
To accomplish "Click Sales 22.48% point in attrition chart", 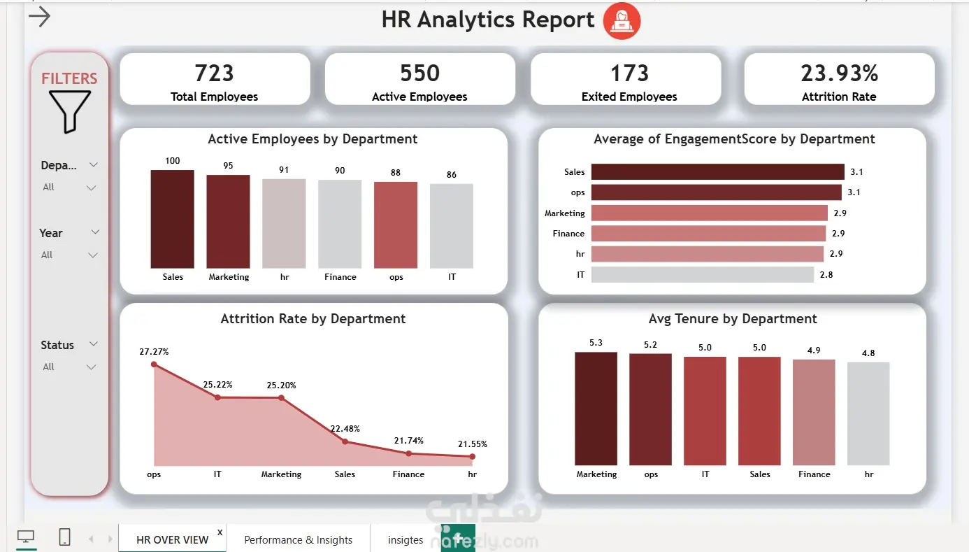I will (345, 441).
